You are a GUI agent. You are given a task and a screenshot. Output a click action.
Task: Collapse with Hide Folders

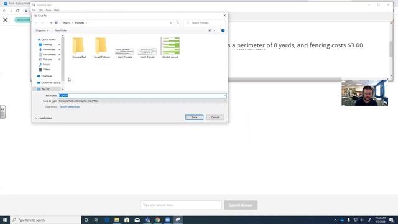click(44, 118)
